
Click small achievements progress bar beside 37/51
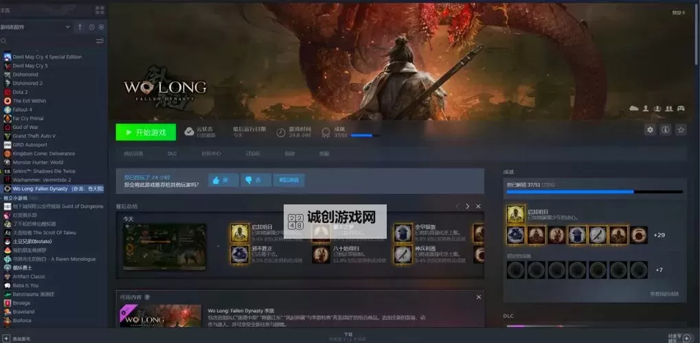tap(365, 135)
